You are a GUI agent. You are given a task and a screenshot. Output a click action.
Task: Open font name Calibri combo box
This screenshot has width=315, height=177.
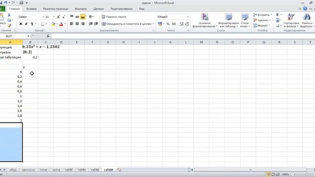(x=31, y=17)
